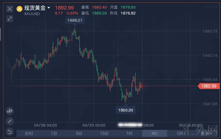Expand the 更多 timeframe menu
This screenshot has width=221, height=139.
[x=205, y=133]
